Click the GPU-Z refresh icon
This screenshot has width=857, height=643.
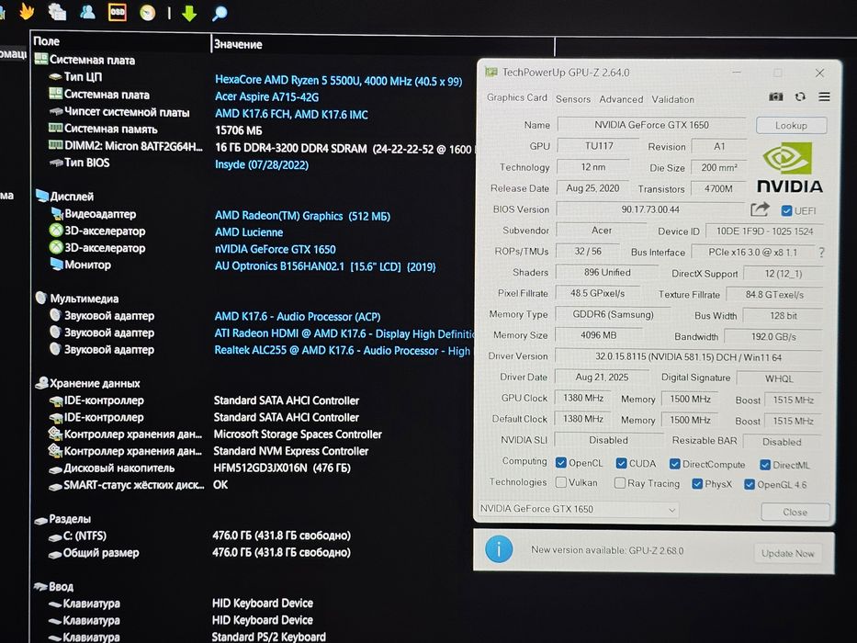[x=800, y=96]
